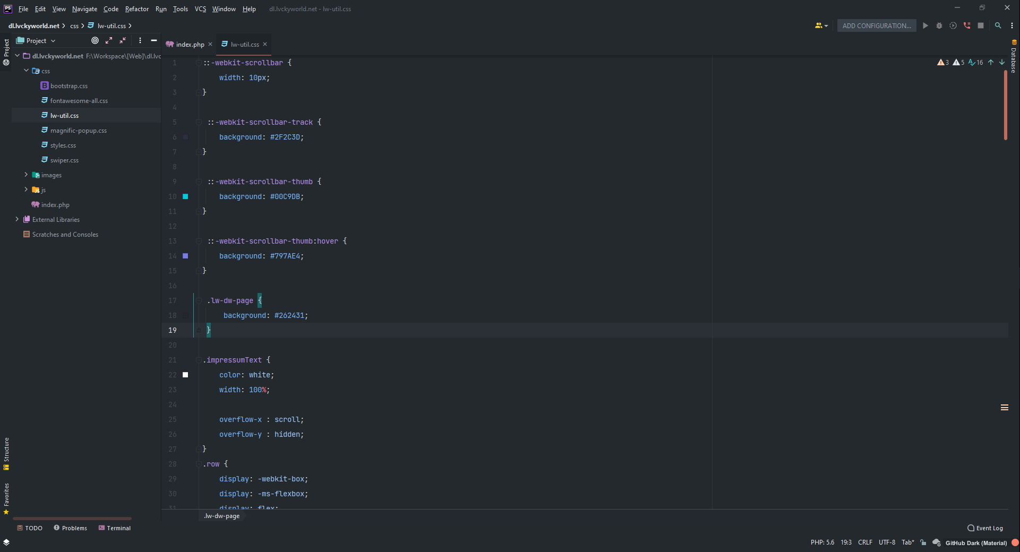Open styles.css in the project tree

click(63, 145)
